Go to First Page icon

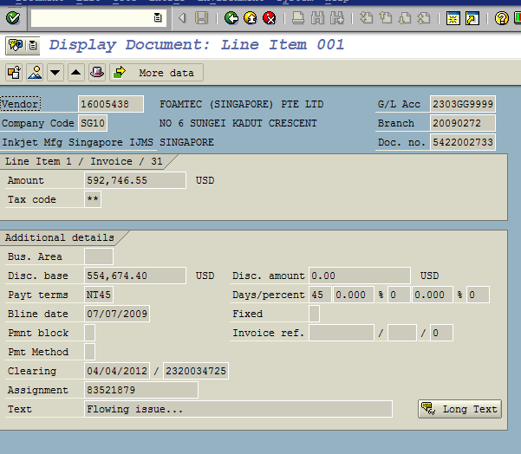366,17
